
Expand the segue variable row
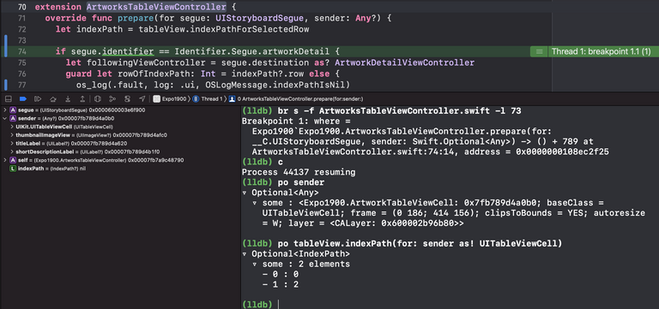click(4, 110)
